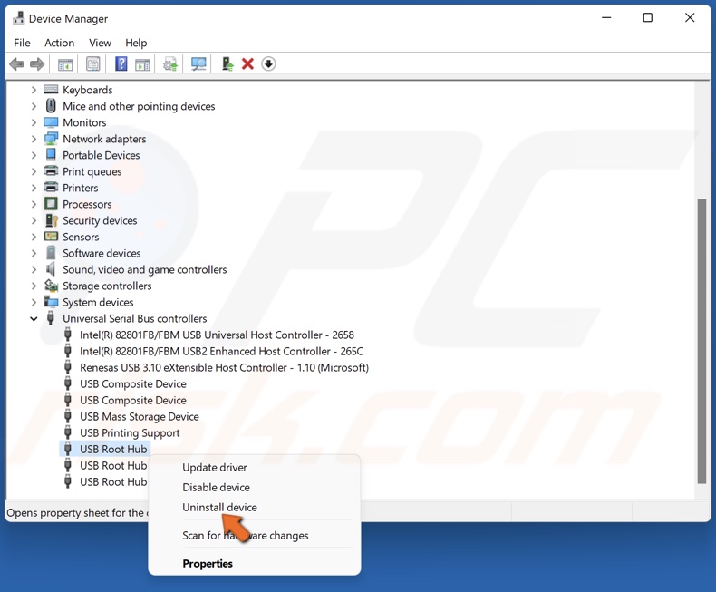The image size is (716, 592).
Task: Click the vertical scrollbar thumb
Action: 701,341
